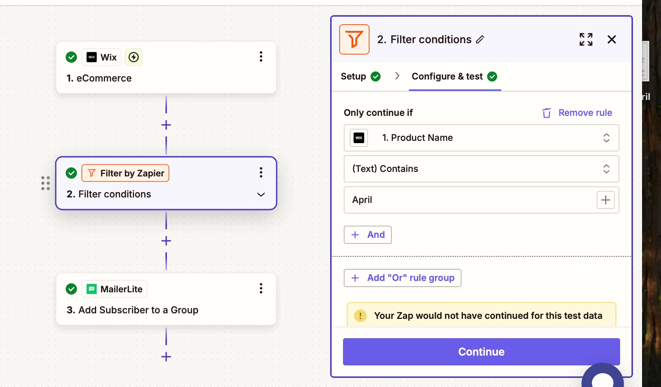The width and height of the screenshot is (661, 387).
Task: Click green checkmark on MailerLite step
Action: pyautogui.click(x=71, y=289)
